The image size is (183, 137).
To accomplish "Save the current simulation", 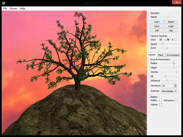I will pos(157,26).
